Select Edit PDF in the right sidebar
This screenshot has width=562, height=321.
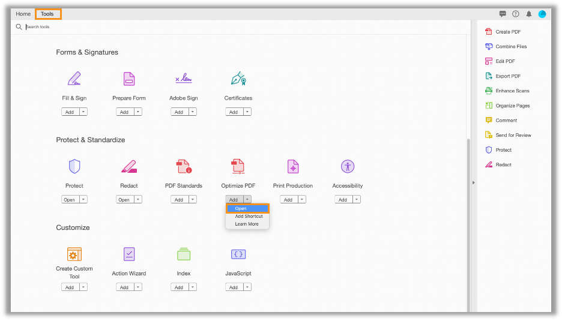pos(500,61)
